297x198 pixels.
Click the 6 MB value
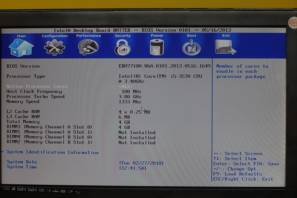(x=124, y=117)
